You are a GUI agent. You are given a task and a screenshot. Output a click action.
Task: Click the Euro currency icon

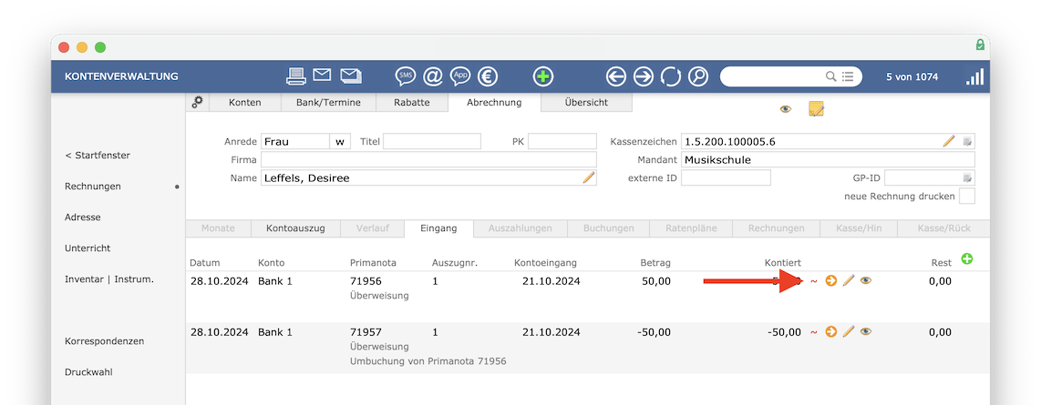[x=488, y=76]
